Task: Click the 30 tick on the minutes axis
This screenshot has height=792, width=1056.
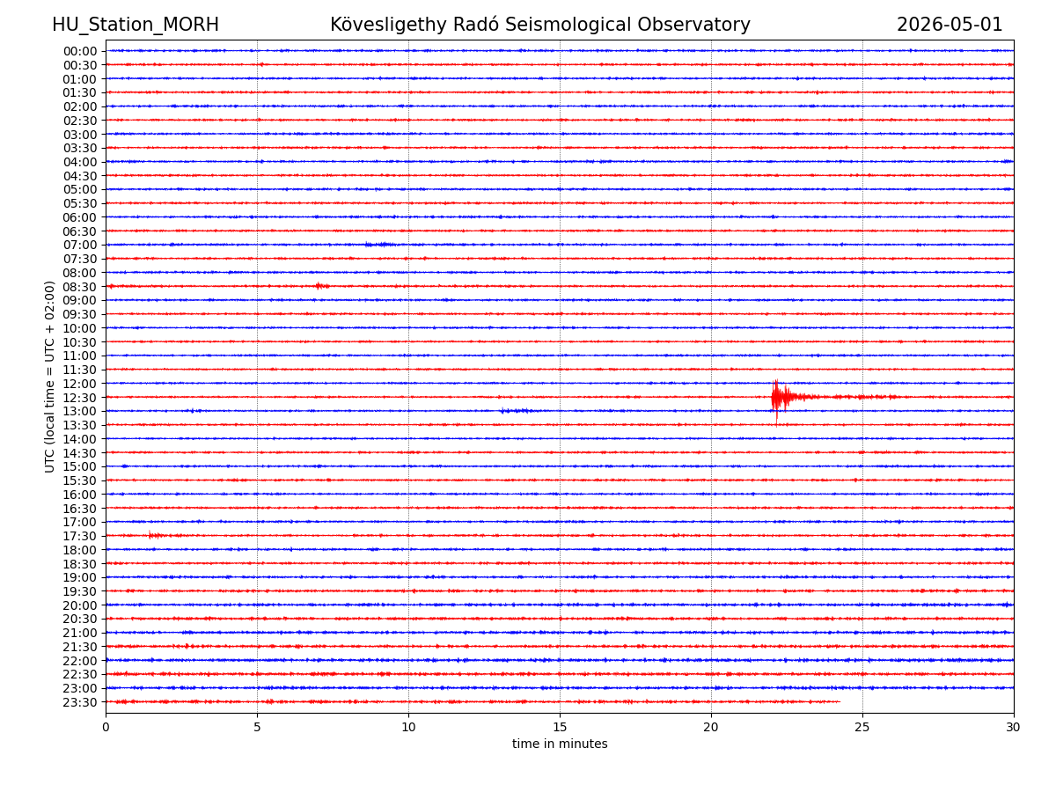Action: (x=1014, y=727)
